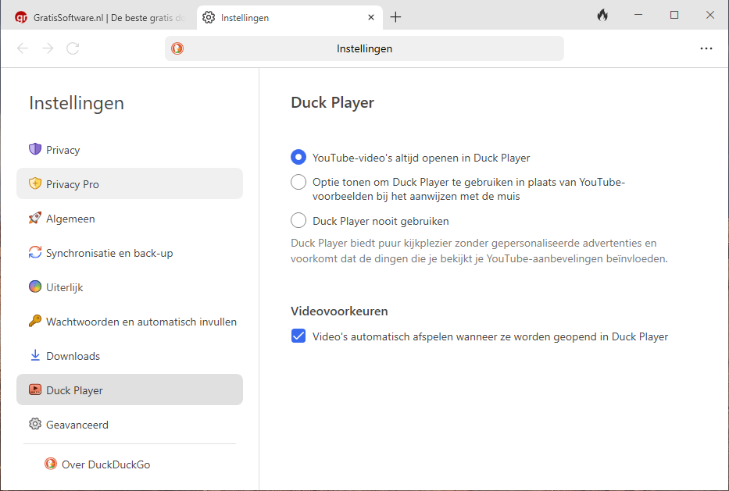The height and width of the screenshot is (491, 729).
Task: Open Algemeen settings via the rocket icon
Action: pyautogui.click(x=34, y=219)
